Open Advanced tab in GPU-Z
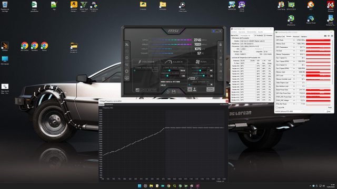 [296, 37]
